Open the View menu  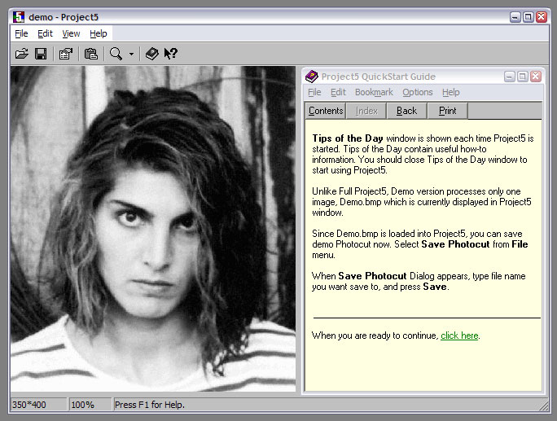click(72, 33)
